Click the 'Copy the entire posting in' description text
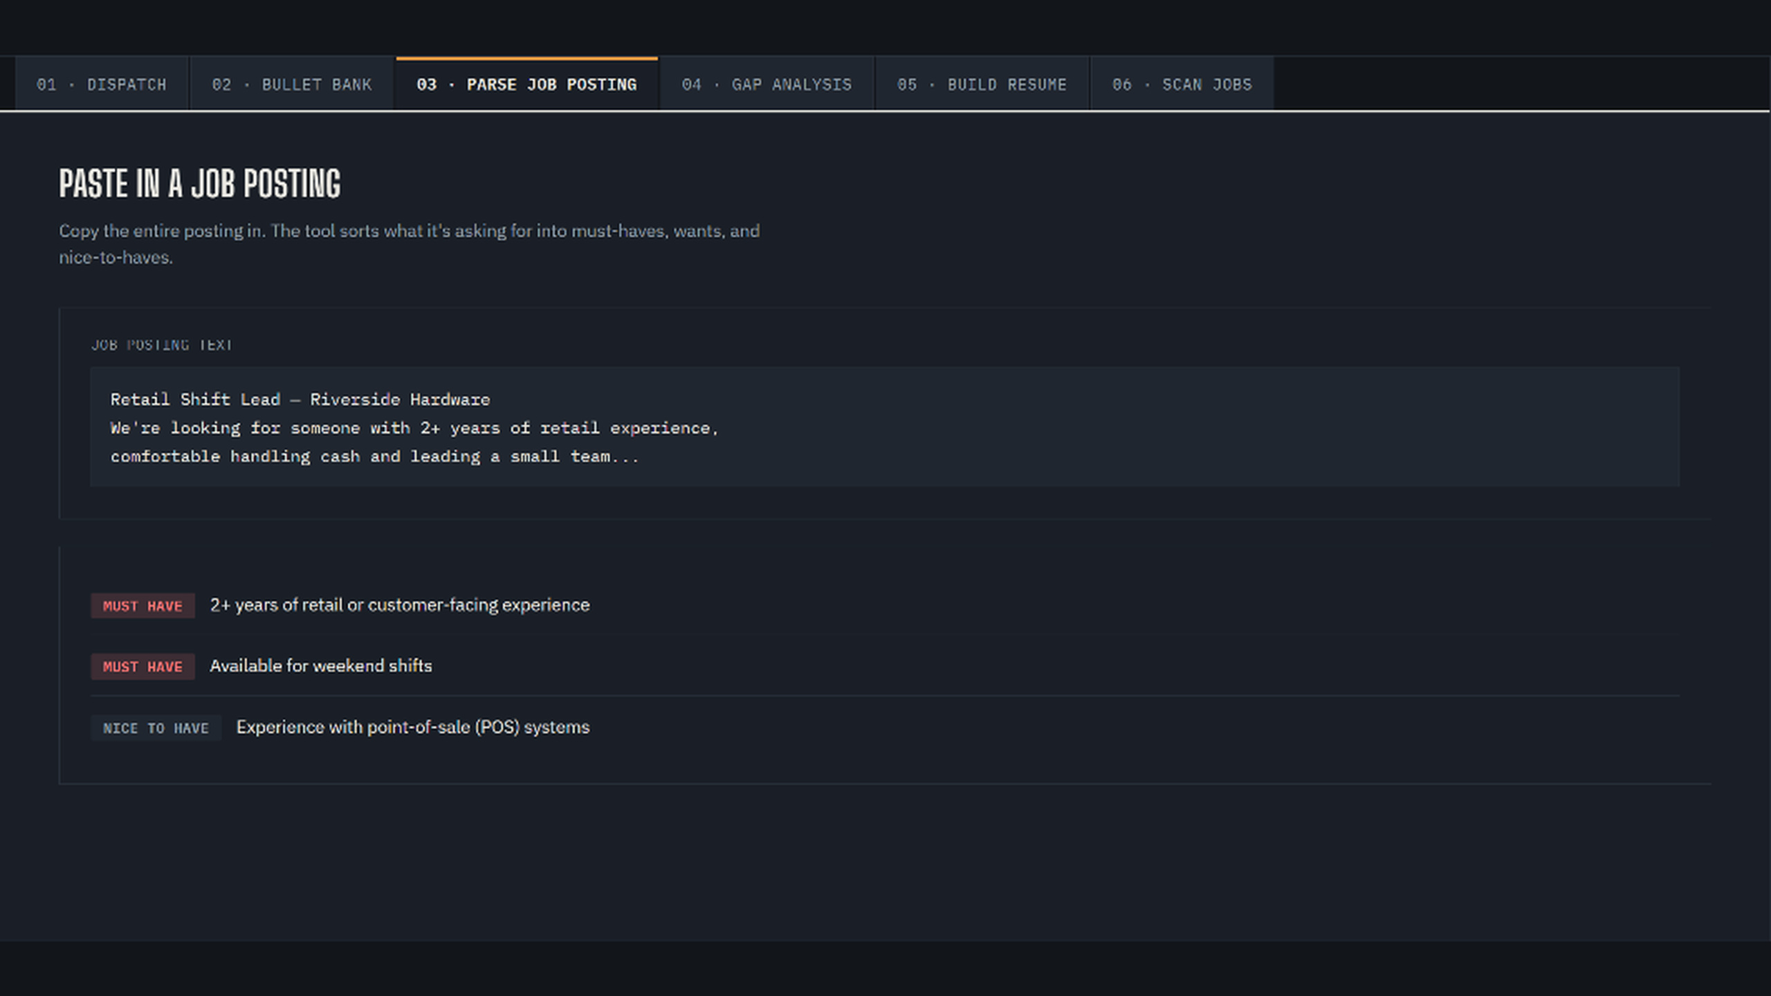This screenshot has width=1771, height=996. (x=409, y=243)
